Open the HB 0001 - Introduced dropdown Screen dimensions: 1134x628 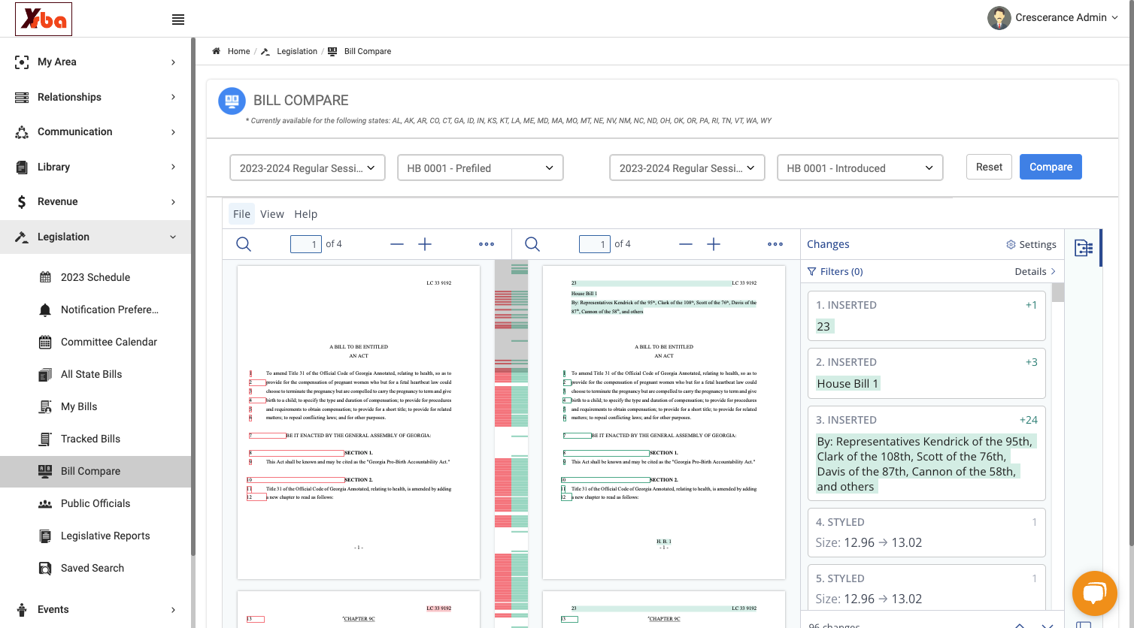click(860, 168)
